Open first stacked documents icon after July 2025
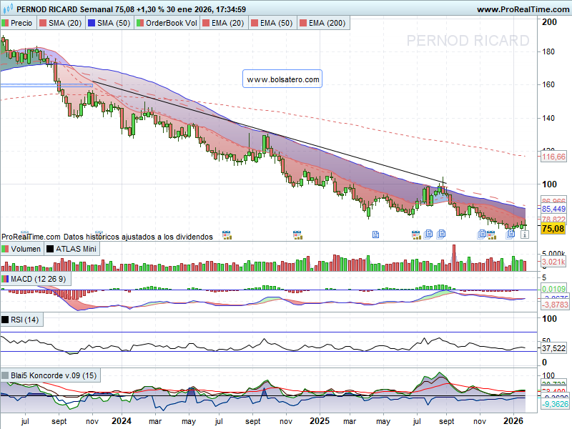The height and width of the screenshot is (429, 572). point(428,234)
